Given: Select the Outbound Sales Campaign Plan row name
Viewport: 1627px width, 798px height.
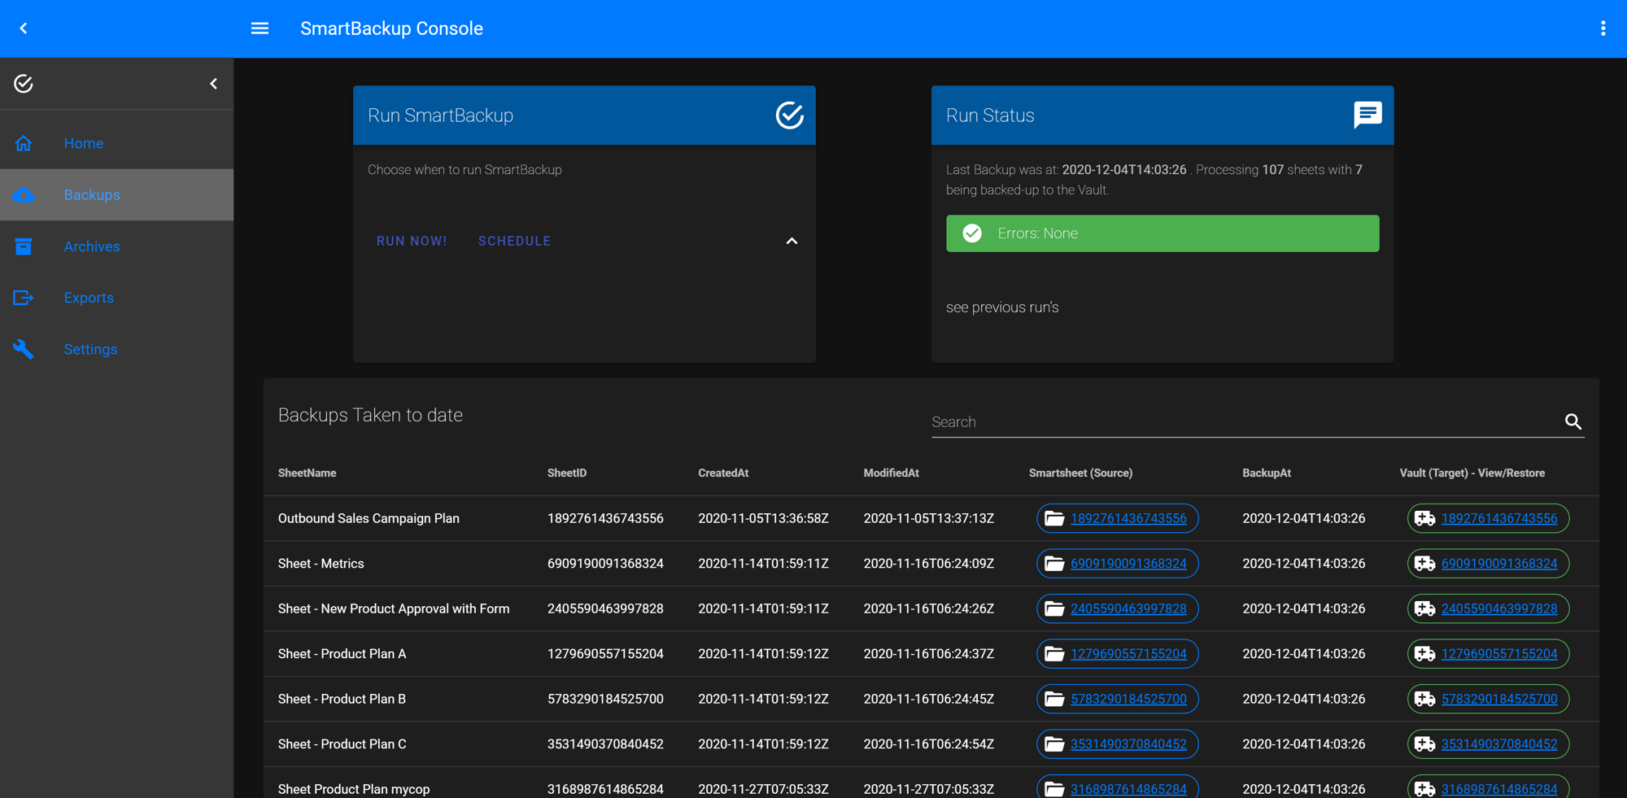Looking at the screenshot, I should [369, 518].
